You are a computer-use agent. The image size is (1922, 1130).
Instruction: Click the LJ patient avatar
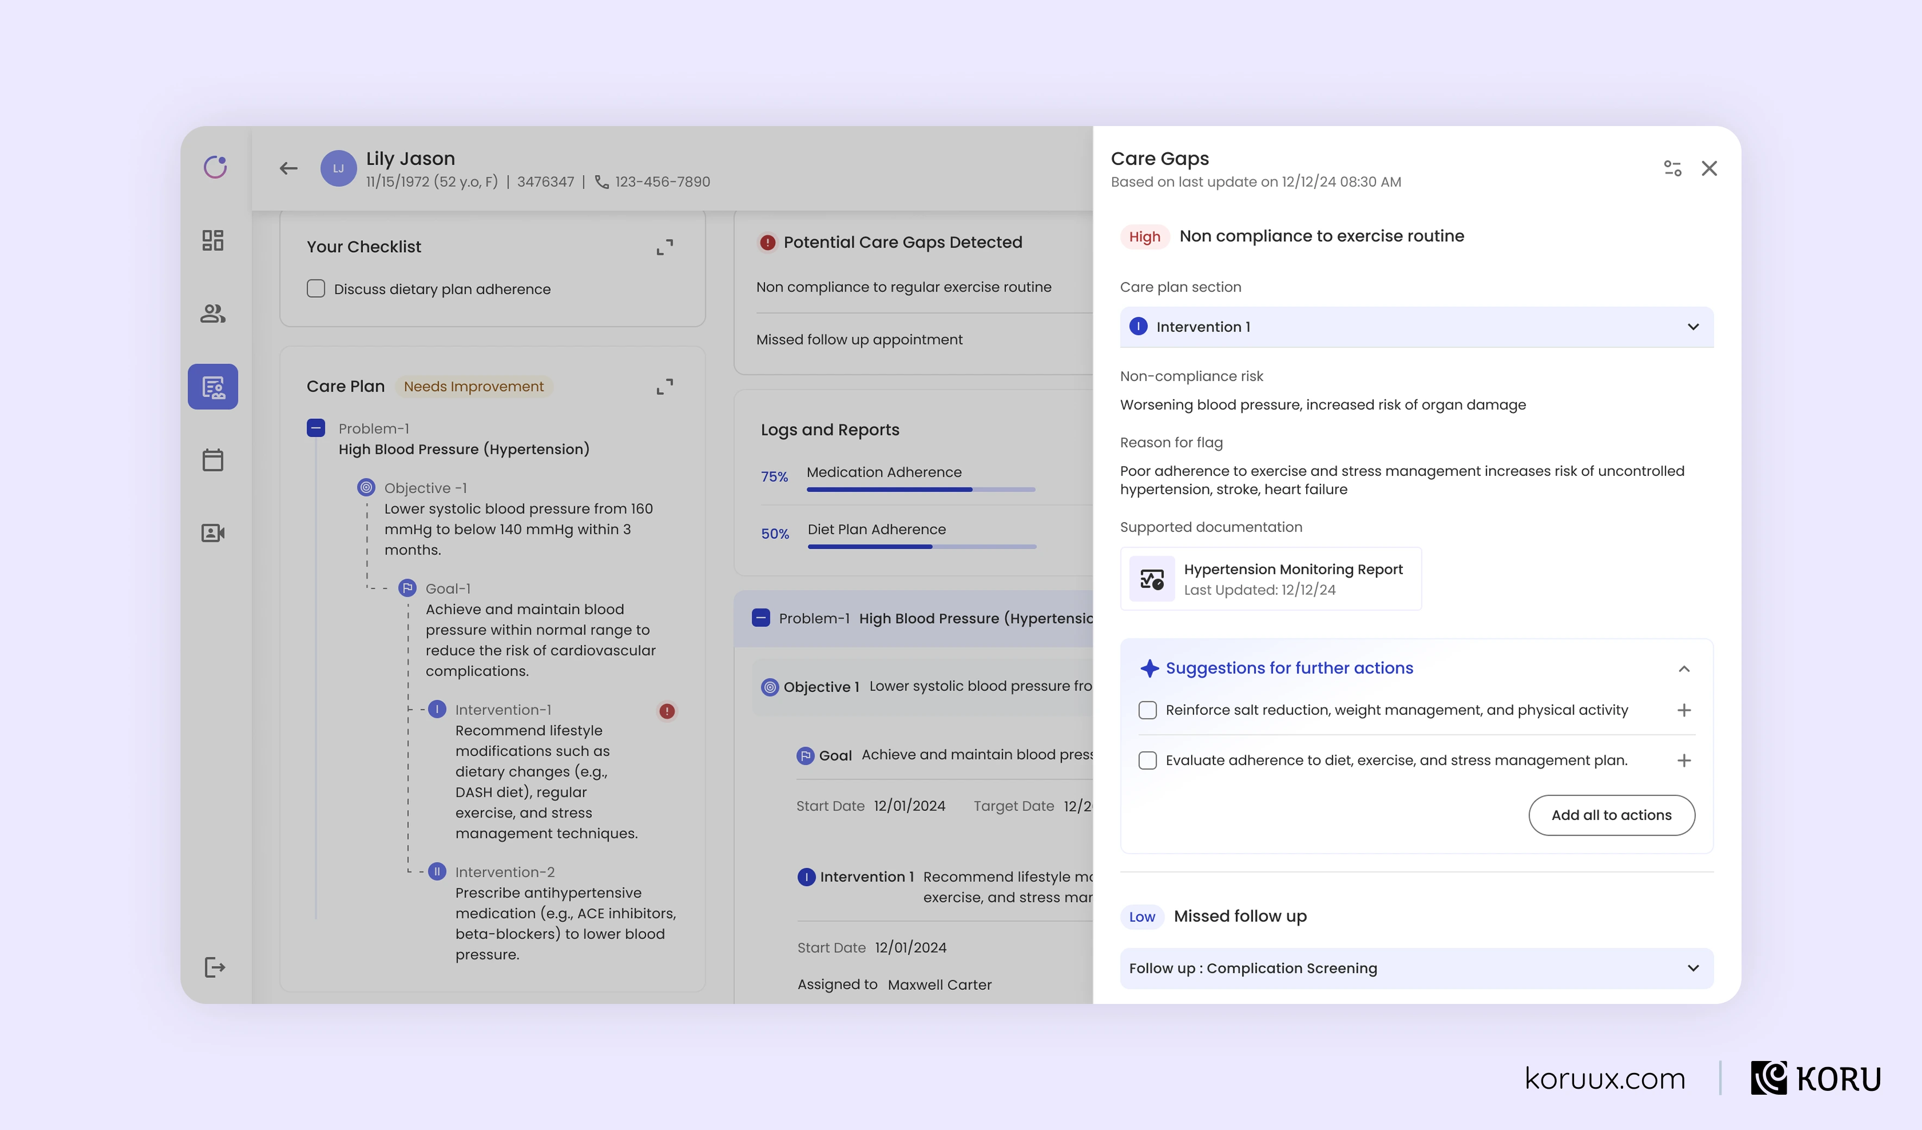click(x=339, y=168)
